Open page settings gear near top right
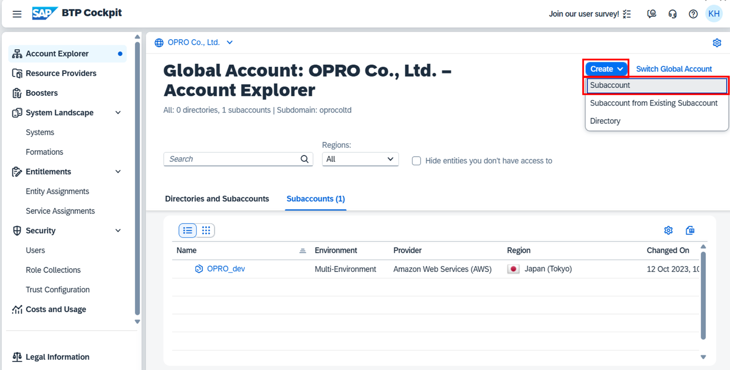730x370 pixels. tap(716, 43)
